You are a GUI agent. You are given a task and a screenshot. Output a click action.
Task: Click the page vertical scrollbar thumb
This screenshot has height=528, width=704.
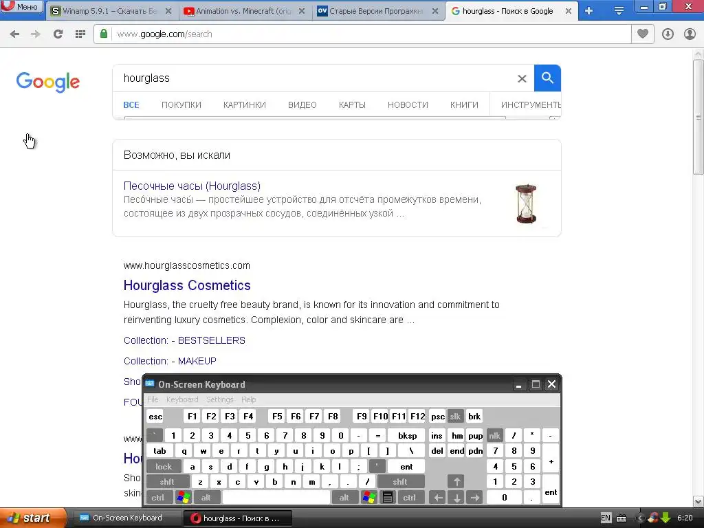pos(698,117)
